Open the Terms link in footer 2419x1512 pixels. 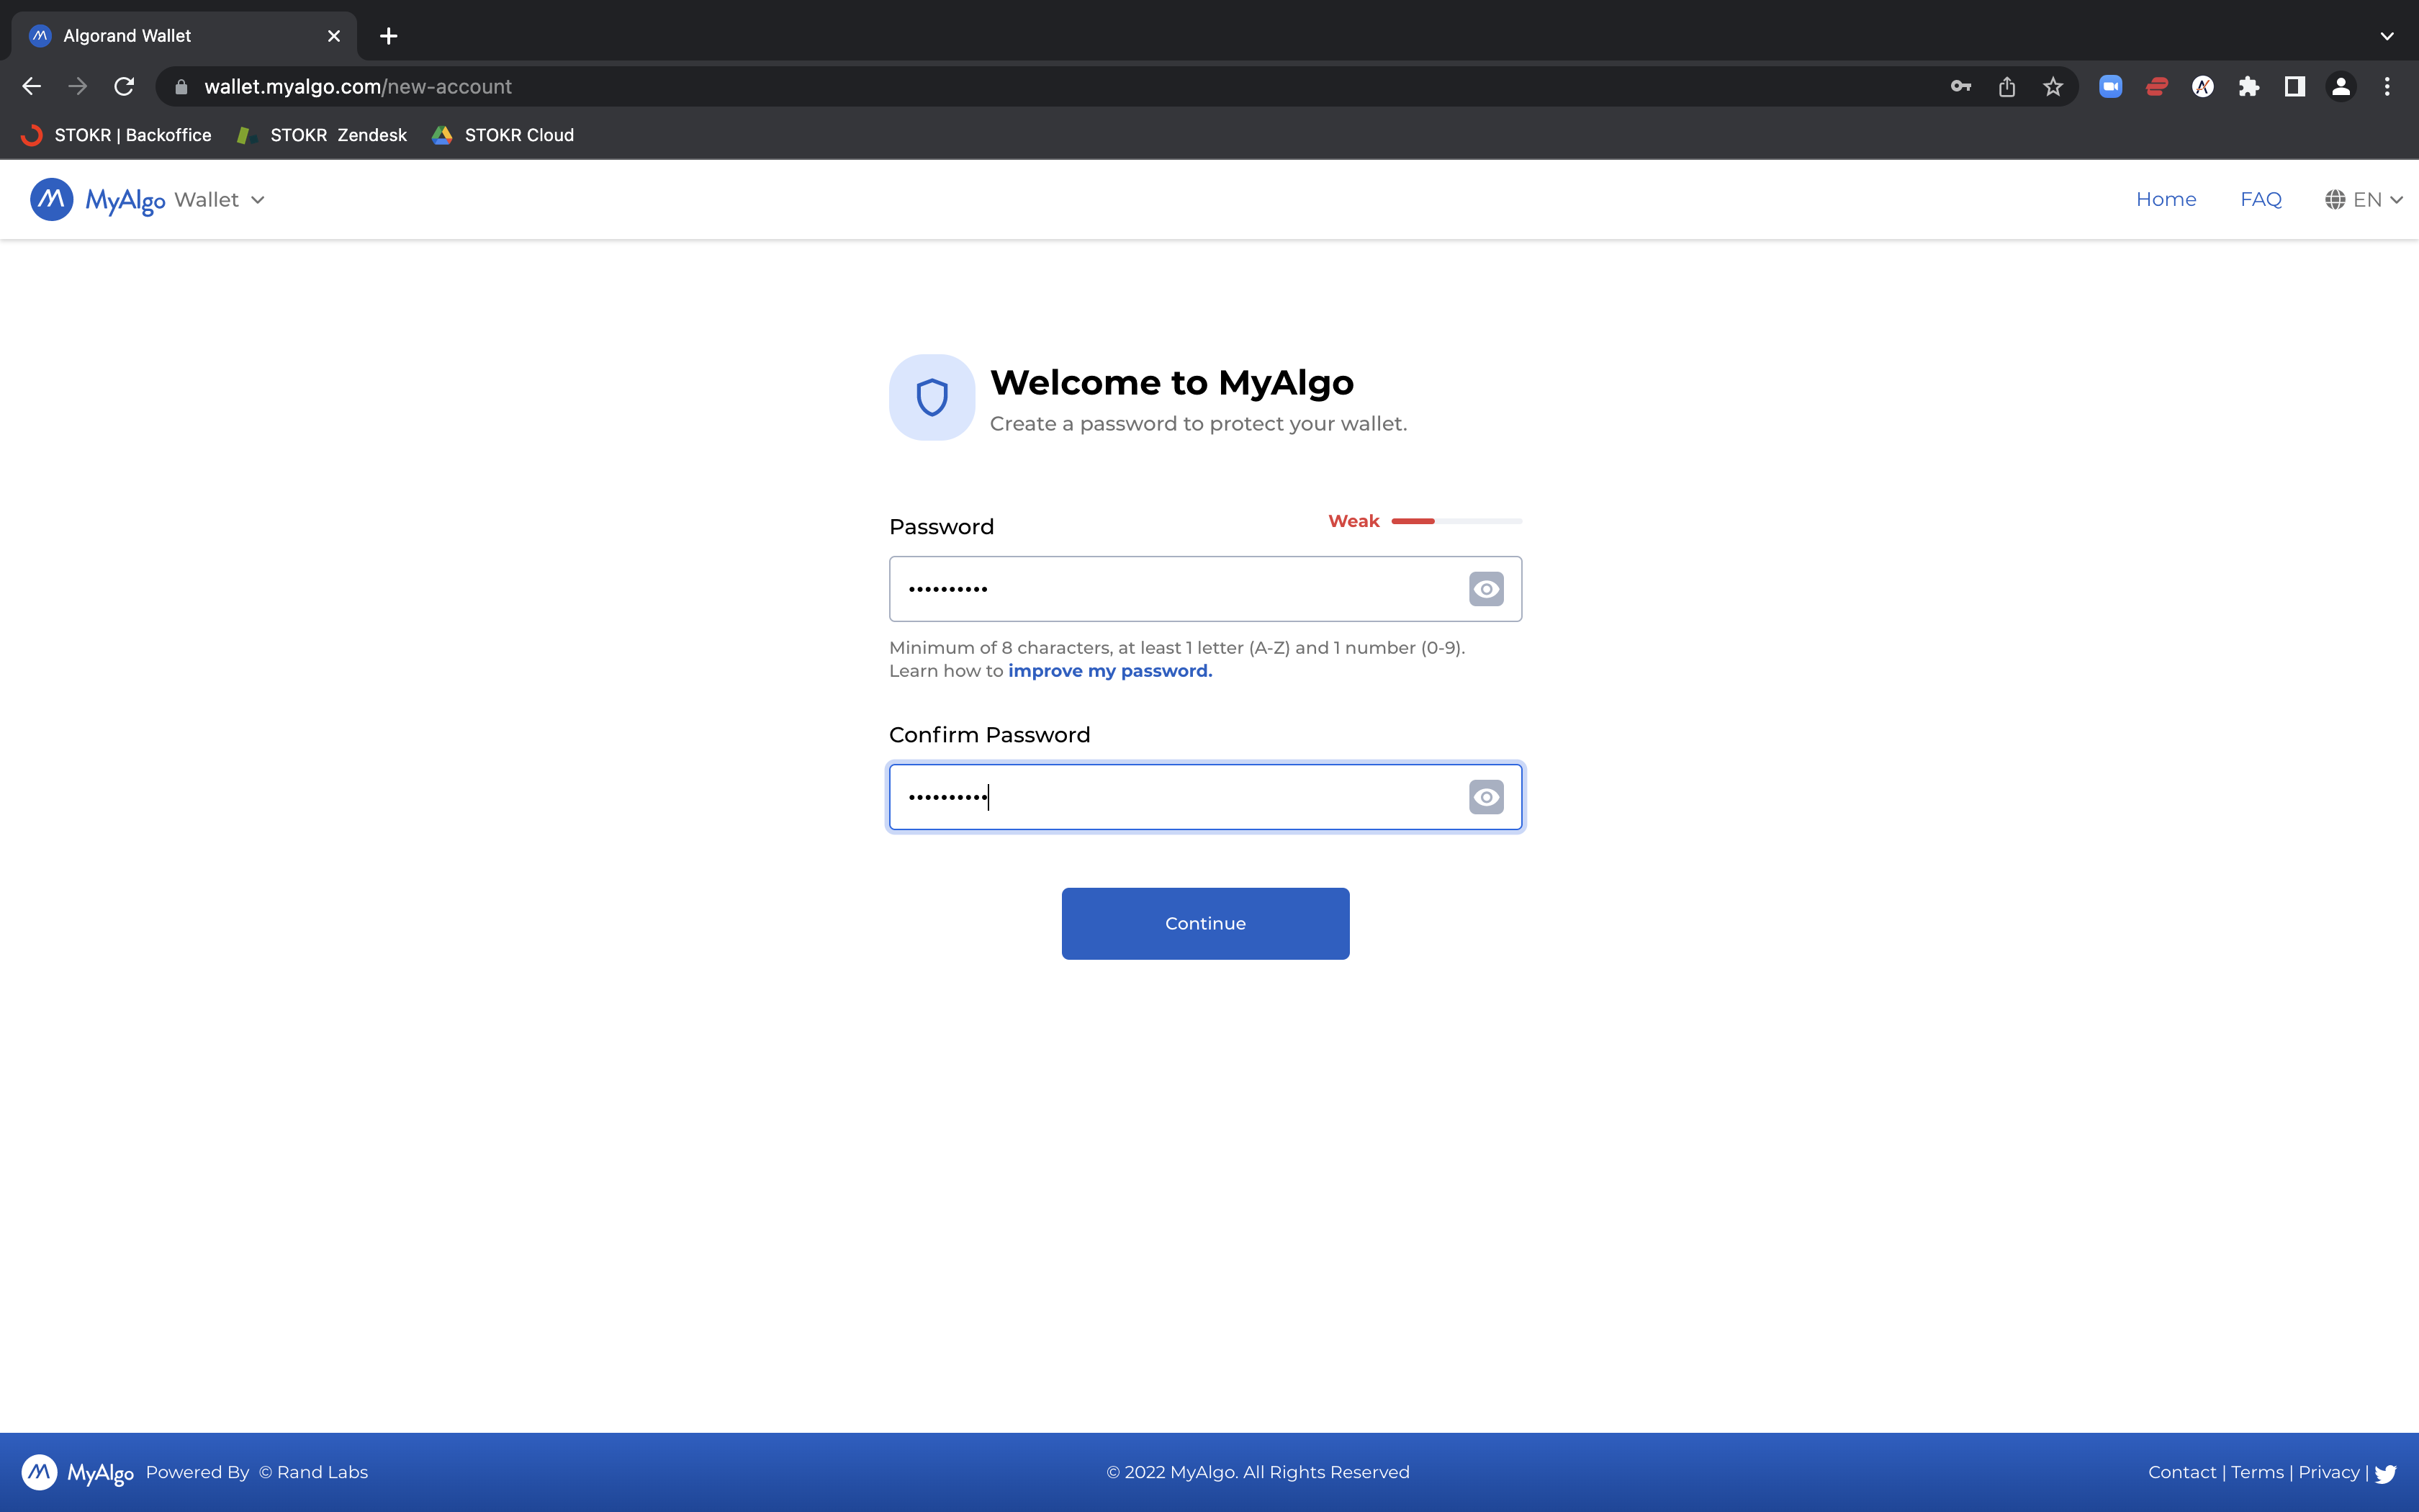tap(2257, 1472)
